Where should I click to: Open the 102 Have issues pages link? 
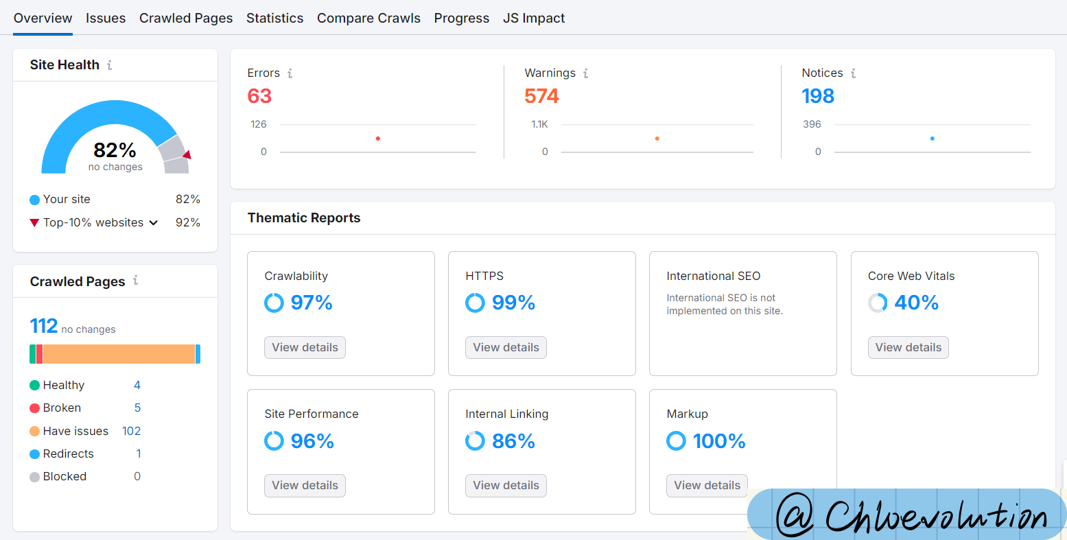tap(131, 431)
